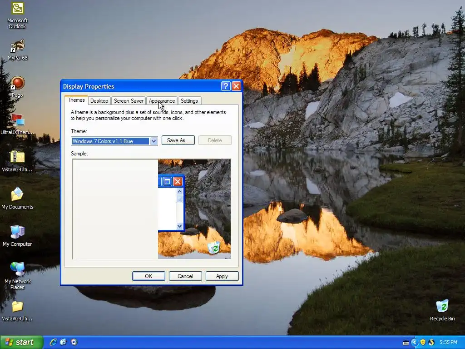Launch Windows Media Player from Quick Launch

tap(74, 342)
